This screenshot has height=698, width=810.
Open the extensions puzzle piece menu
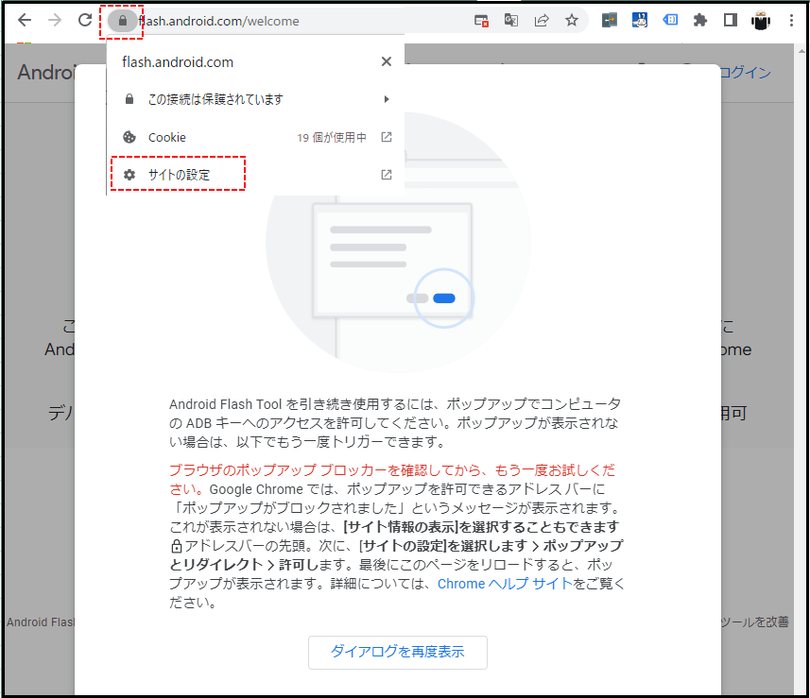700,20
